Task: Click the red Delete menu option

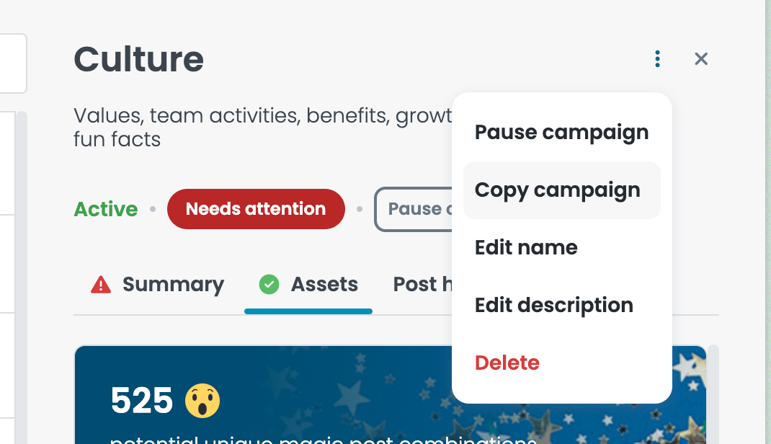Action: (561, 363)
